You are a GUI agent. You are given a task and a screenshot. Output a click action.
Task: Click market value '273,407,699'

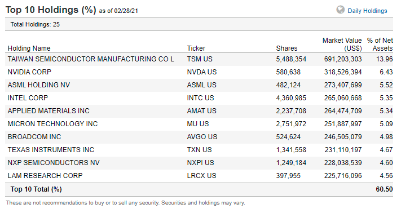343,85
